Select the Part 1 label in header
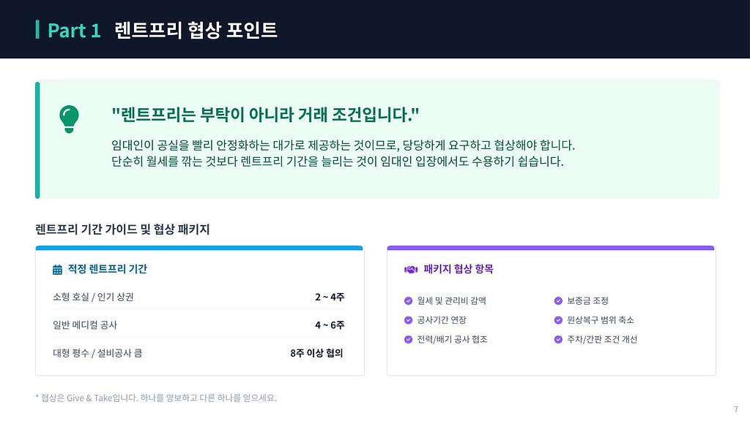This screenshot has height=421, width=750. coord(74,30)
